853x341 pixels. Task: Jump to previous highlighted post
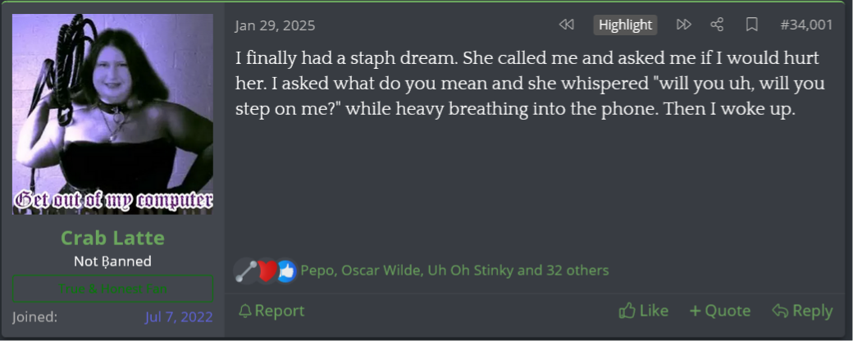click(566, 25)
